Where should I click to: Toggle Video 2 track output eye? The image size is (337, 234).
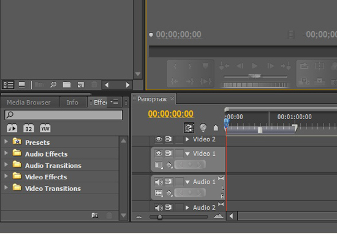click(159, 139)
